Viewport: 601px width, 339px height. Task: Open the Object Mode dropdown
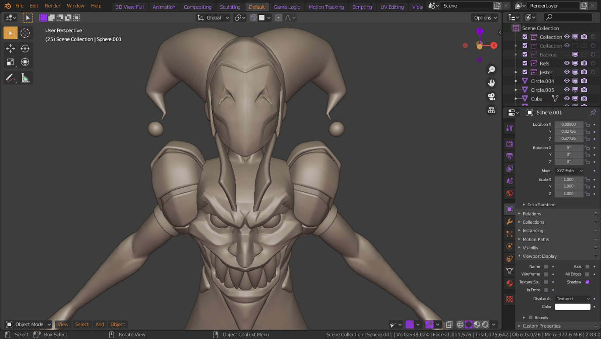point(28,325)
